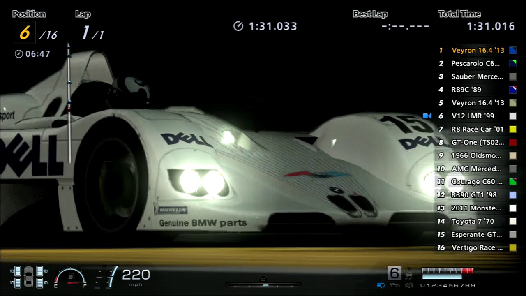Screen dimensions: 526x296
Task: Select the Toyota 7 '70 standings row
Action: pos(477,221)
